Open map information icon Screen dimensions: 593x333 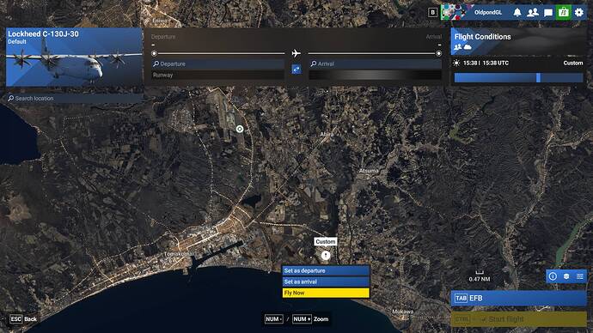(553, 276)
